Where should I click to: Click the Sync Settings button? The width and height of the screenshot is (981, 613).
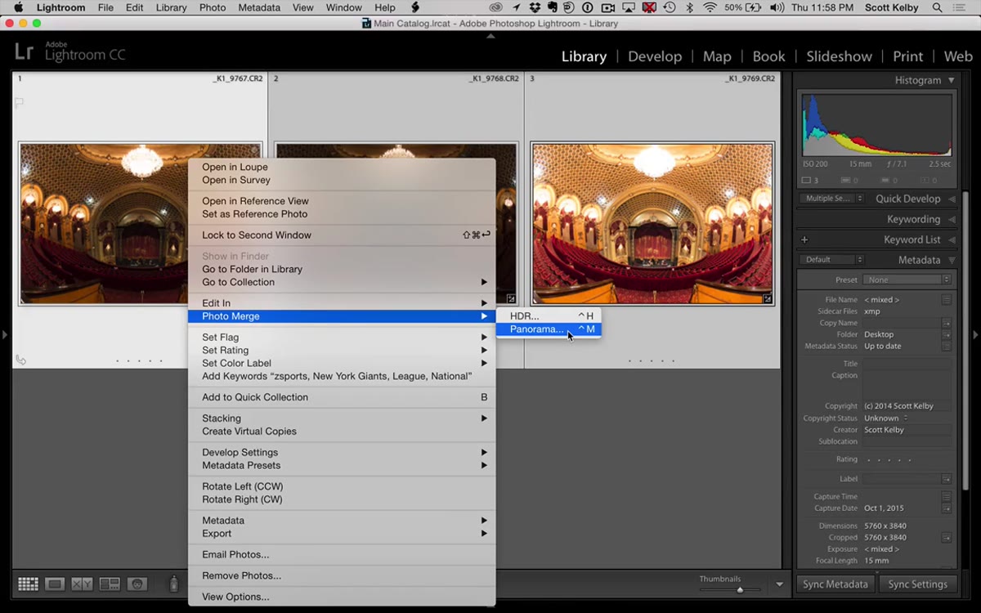pos(918,584)
